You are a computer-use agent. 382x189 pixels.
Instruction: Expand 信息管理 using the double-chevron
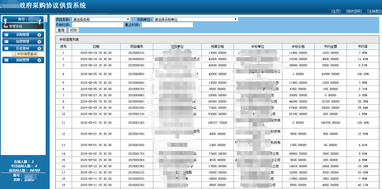[x=39, y=42]
